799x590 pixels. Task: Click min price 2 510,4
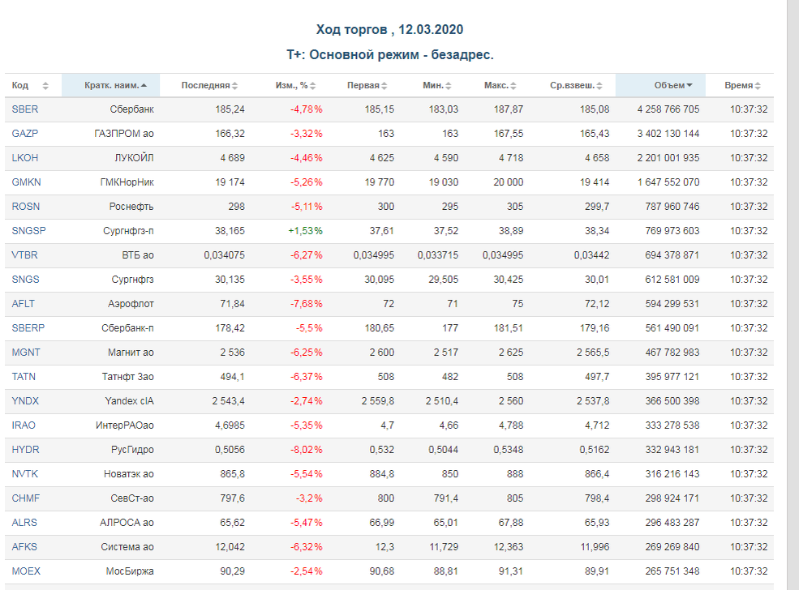pos(442,401)
